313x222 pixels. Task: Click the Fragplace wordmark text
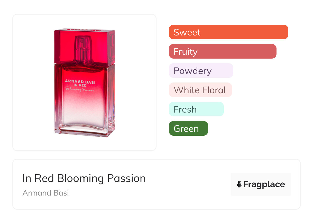pyautogui.click(x=264, y=184)
